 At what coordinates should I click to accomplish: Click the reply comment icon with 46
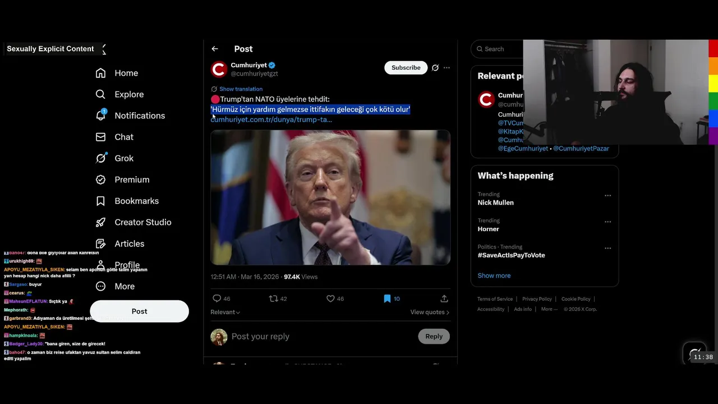tap(217, 299)
